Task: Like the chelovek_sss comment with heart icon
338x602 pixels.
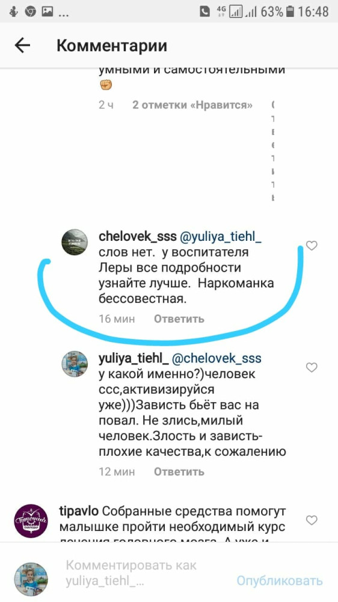Action: [x=312, y=246]
